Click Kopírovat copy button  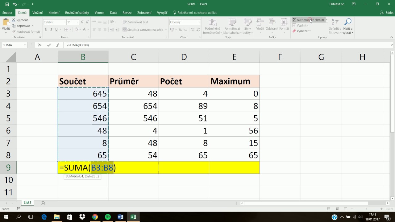pos(21,26)
